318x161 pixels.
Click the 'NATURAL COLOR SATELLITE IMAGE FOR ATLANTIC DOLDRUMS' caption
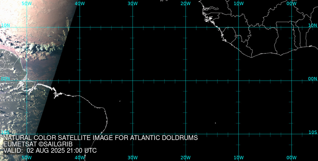(100, 138)
